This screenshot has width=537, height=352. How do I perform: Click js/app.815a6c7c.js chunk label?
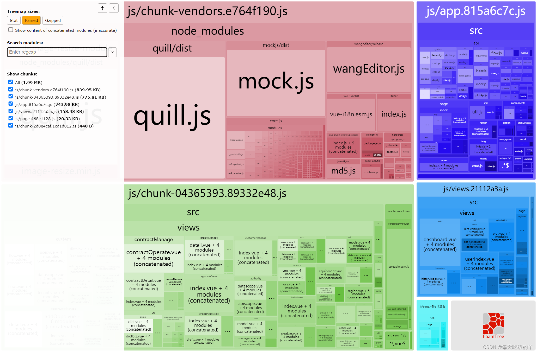(x=477, y=10)
